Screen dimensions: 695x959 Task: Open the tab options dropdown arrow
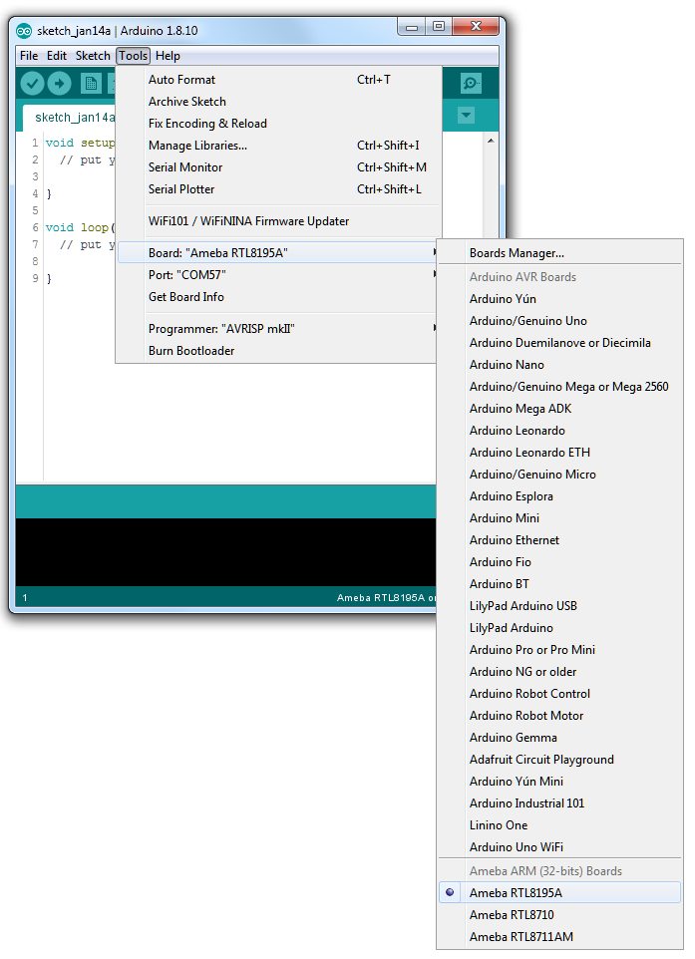tap(467, 115)
